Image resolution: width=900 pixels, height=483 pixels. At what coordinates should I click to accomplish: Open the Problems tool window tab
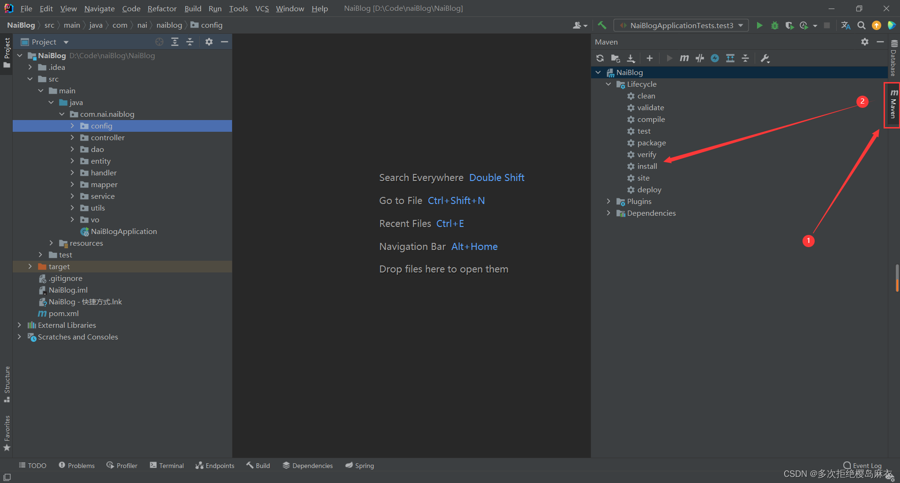coord(76,465)
